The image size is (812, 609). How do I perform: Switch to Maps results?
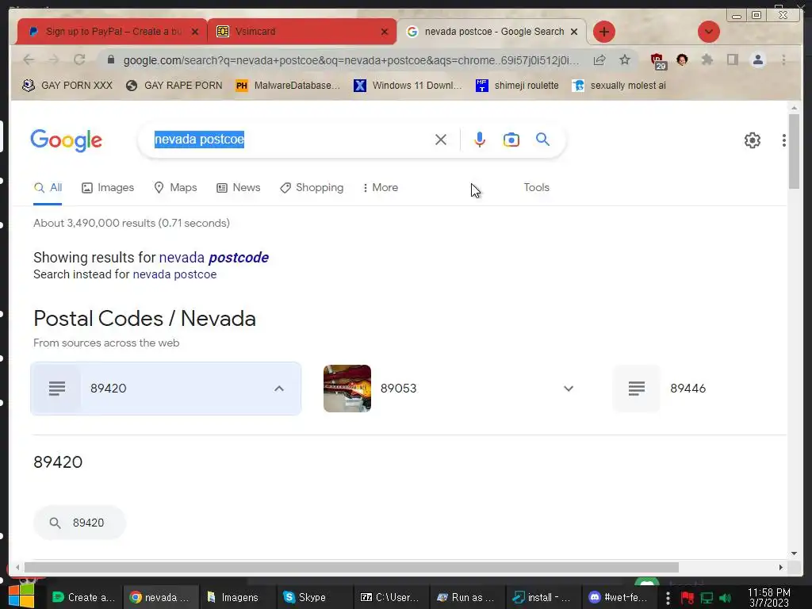point(175,187)
